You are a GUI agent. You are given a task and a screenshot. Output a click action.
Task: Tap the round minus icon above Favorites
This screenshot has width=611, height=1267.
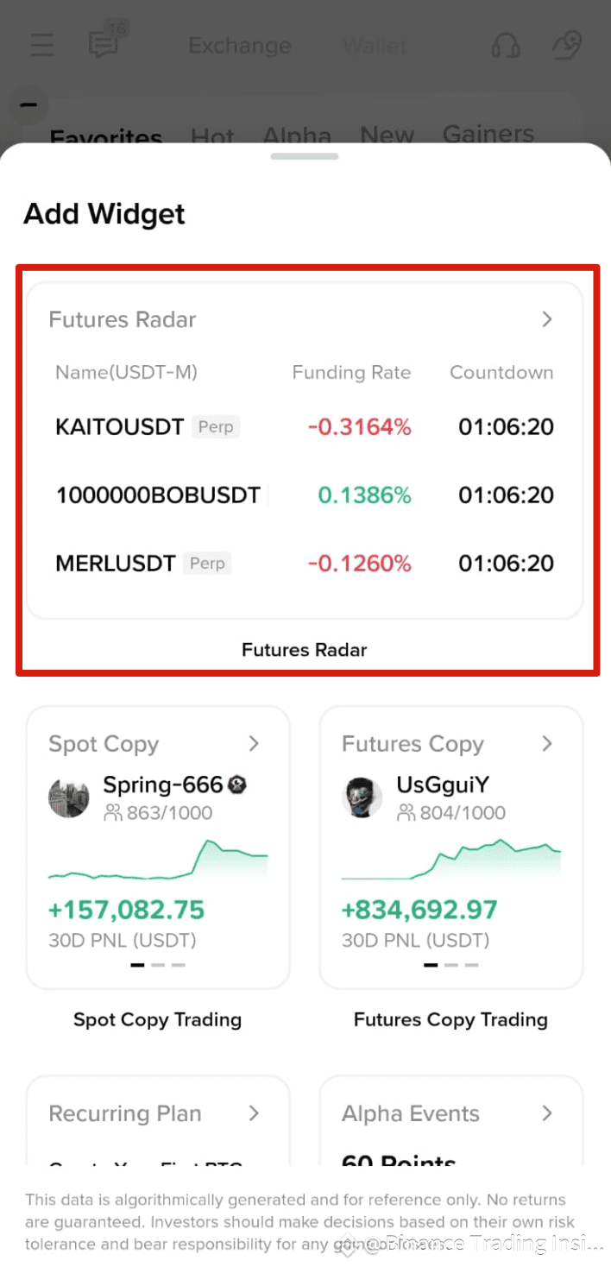(x=28, y=106)
